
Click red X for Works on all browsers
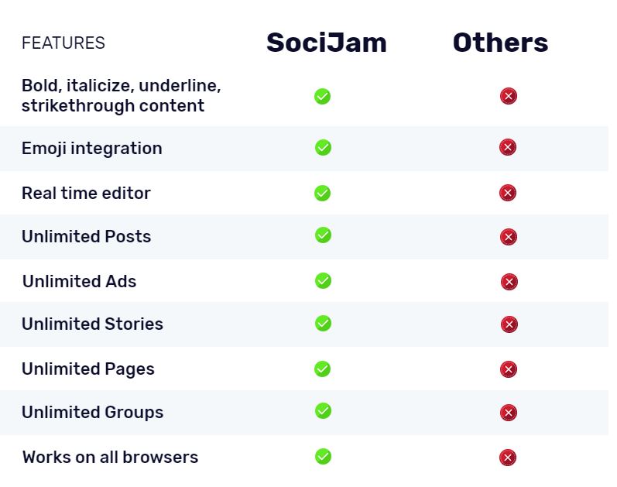point(508,458)
